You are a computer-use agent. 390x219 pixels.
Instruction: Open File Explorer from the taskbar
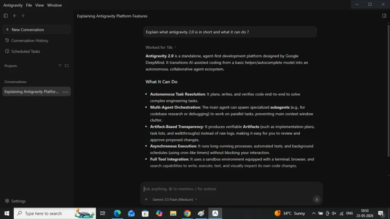click(173, 213)
